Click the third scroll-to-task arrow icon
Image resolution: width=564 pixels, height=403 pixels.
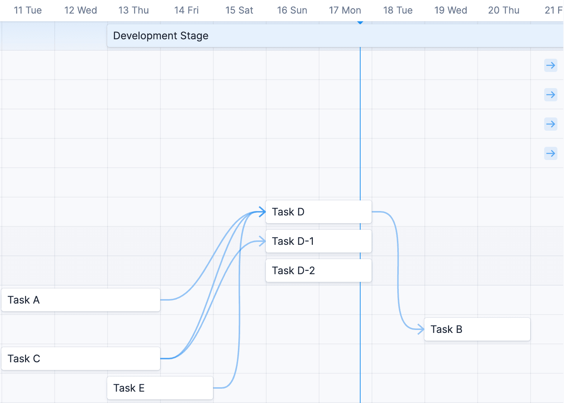550,124
